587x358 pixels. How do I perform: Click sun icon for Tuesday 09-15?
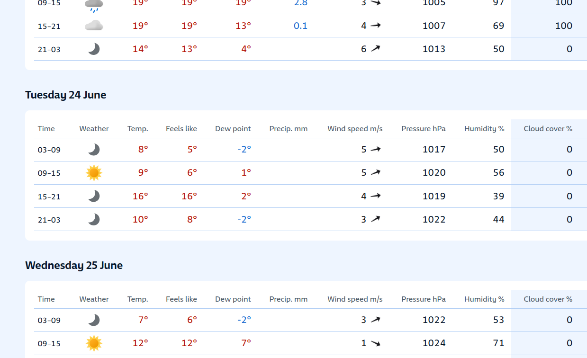coord(94,173)
